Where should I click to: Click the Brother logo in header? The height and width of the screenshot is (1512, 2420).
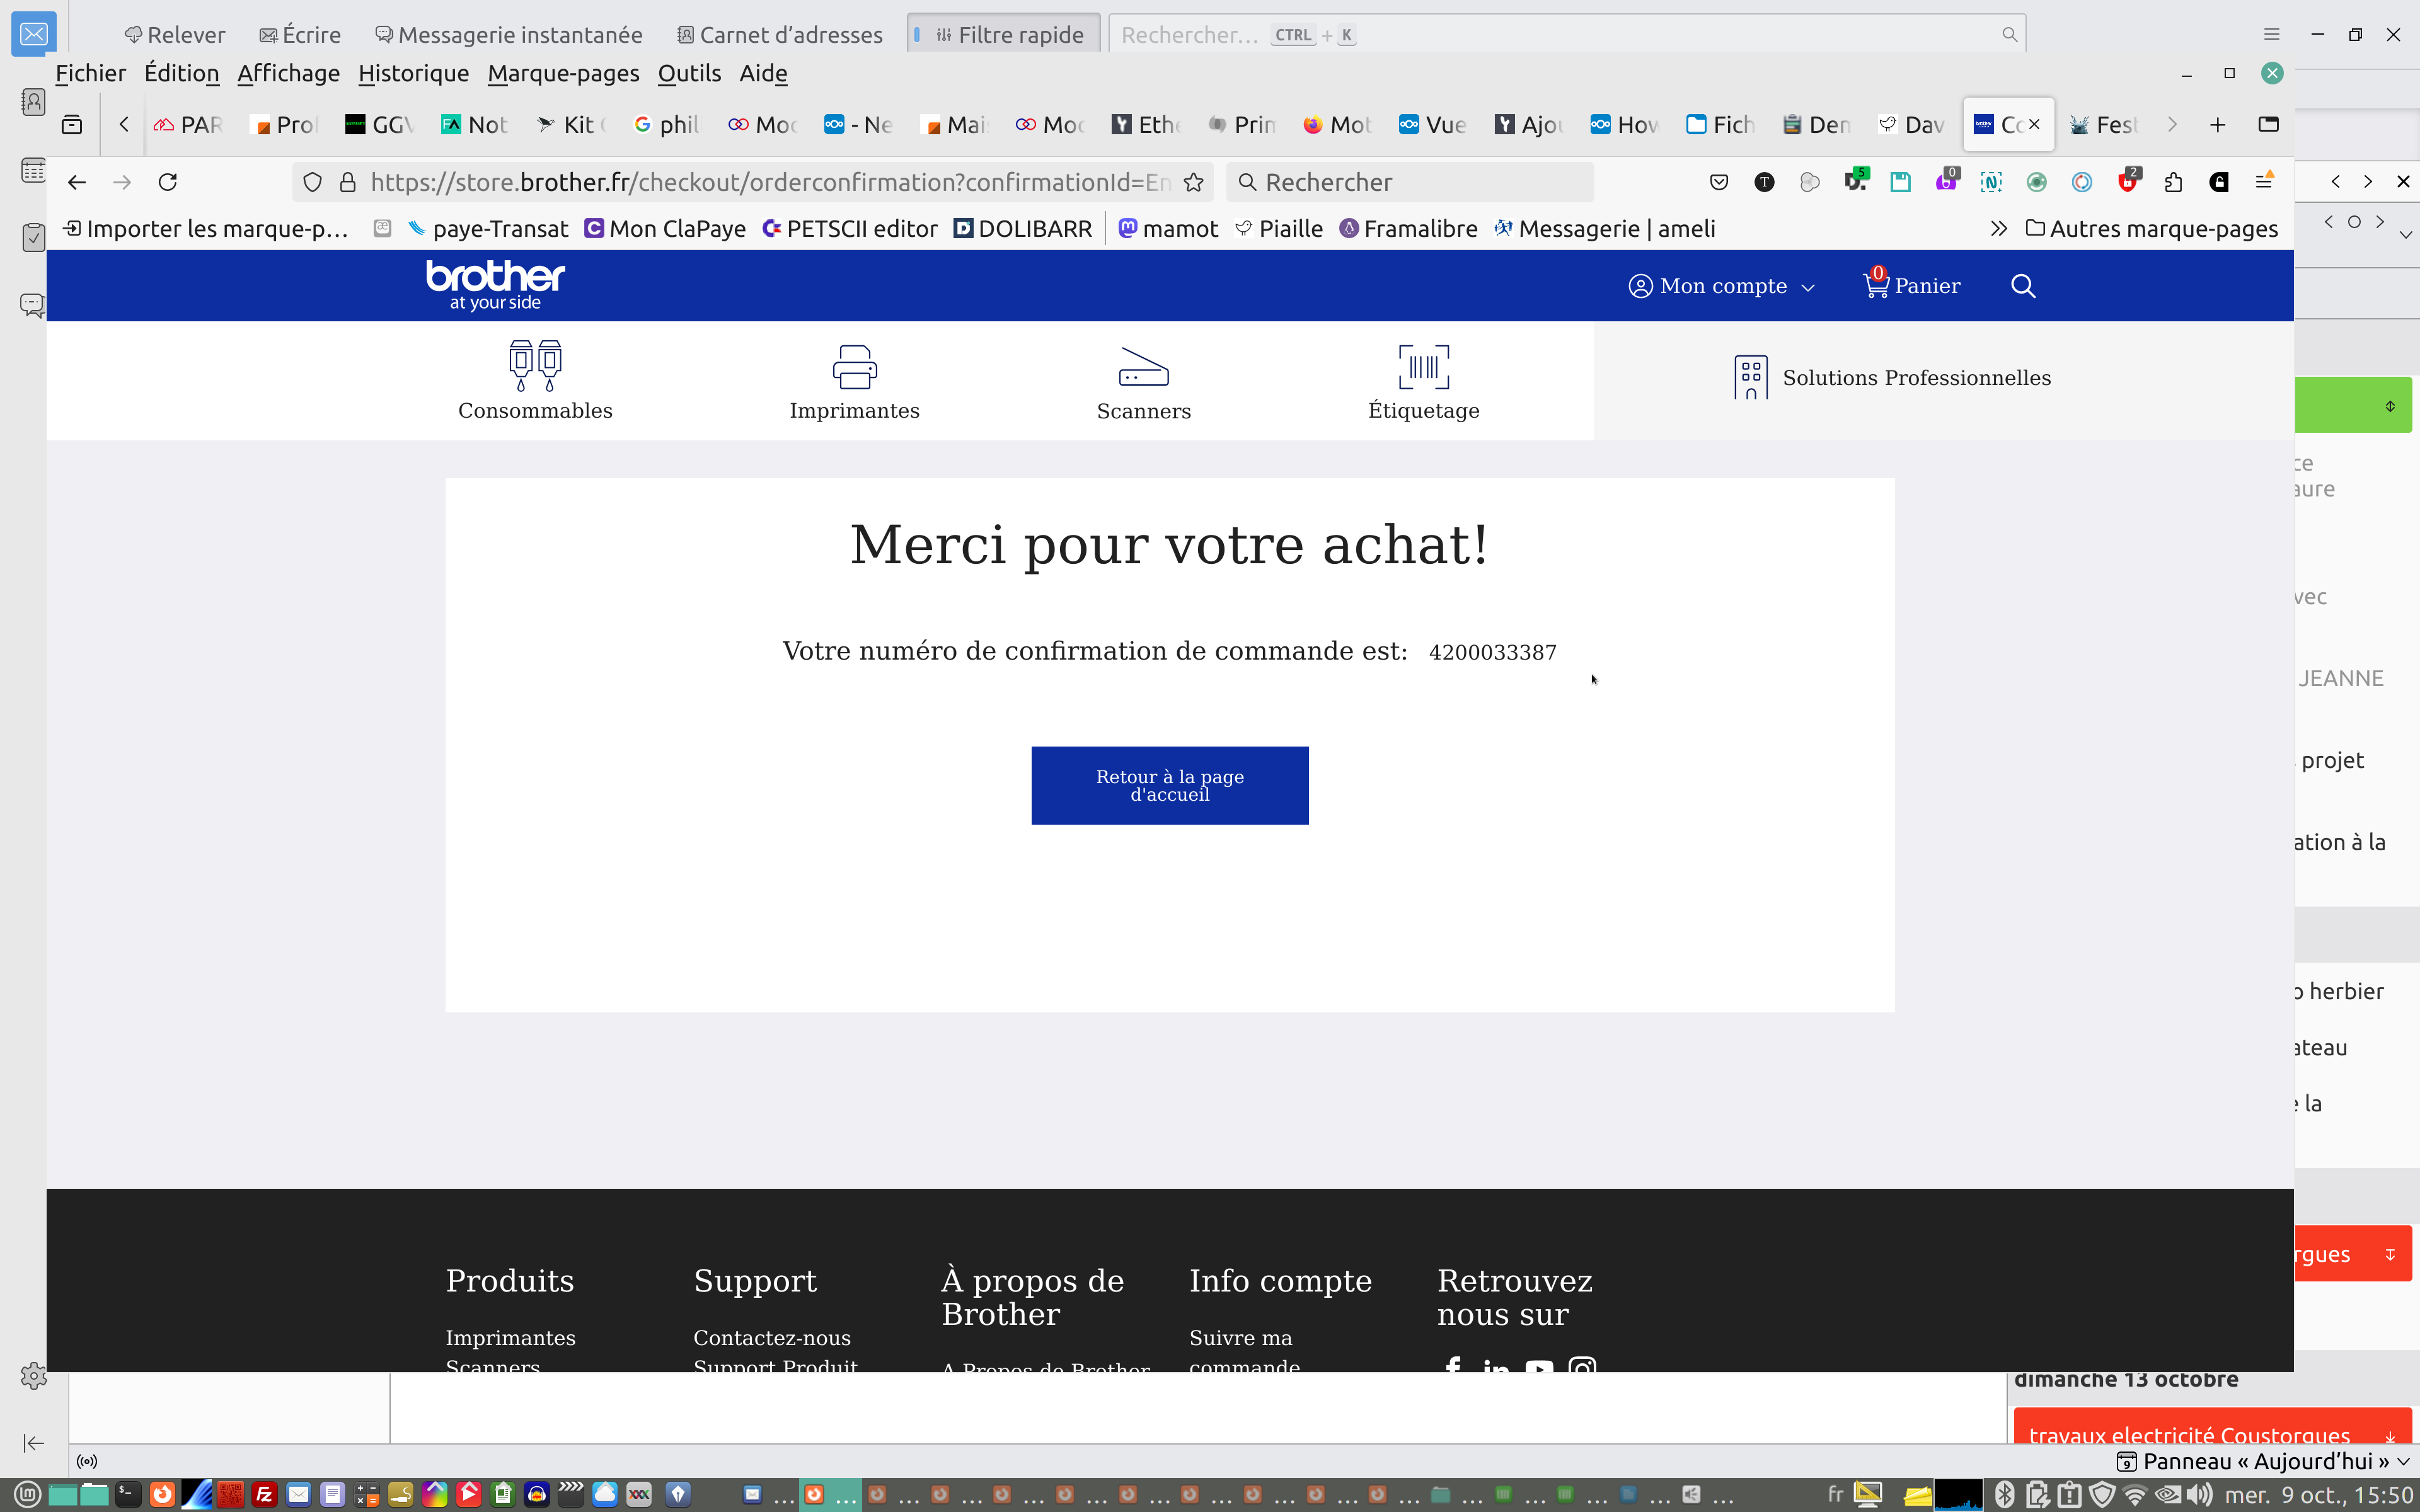(x=495, y=285)
